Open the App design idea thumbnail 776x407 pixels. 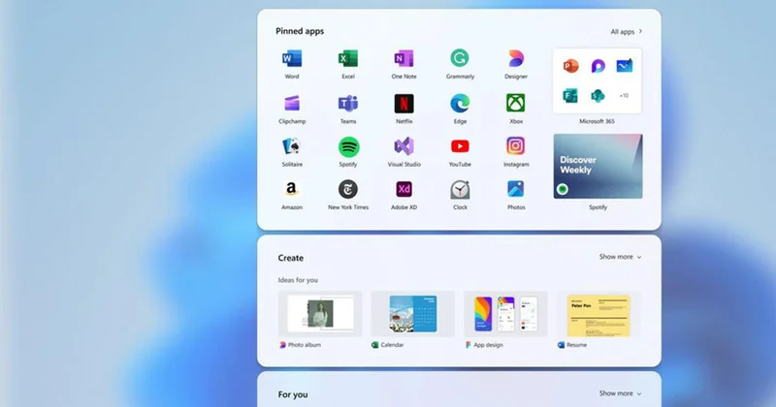pos(505,314)
